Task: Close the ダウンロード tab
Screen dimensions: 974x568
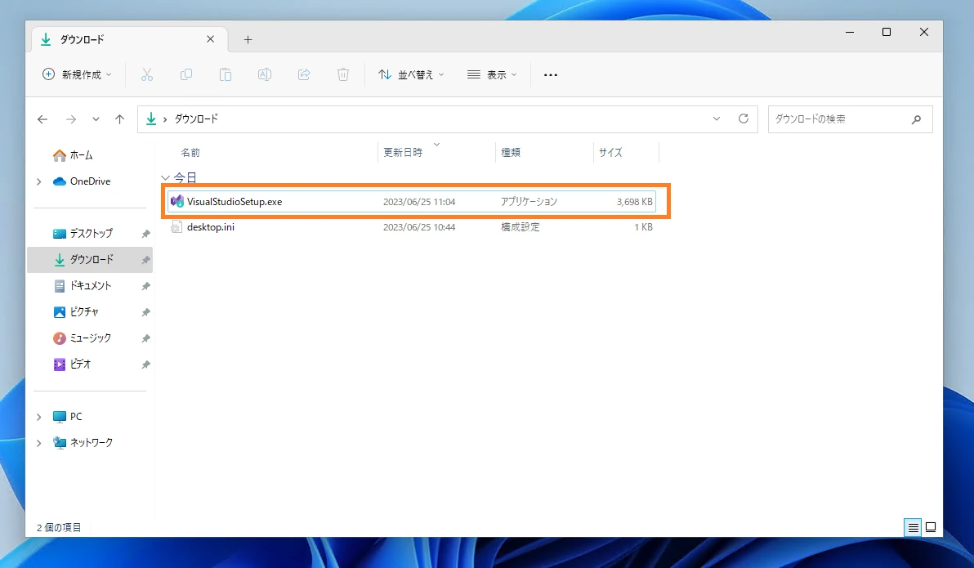Action: pos(211,39)
